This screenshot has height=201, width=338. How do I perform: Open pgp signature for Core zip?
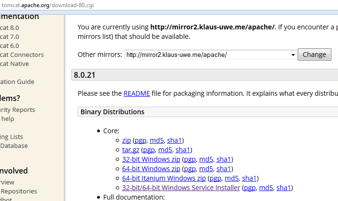click(141, 140)
